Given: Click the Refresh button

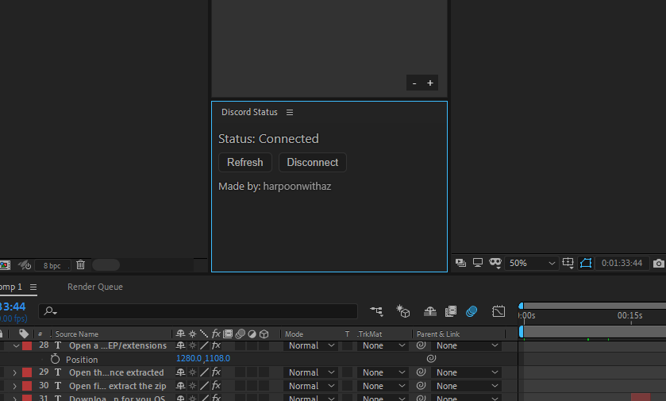Looking at the screenshot, I should [244, 162].
